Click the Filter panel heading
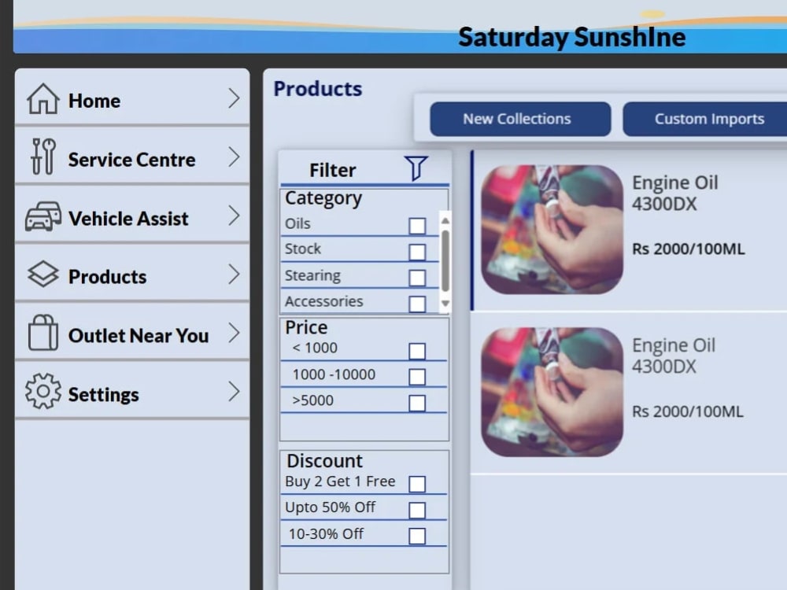The height and width of the screenshot is (590, 787). tap(332, 170)
